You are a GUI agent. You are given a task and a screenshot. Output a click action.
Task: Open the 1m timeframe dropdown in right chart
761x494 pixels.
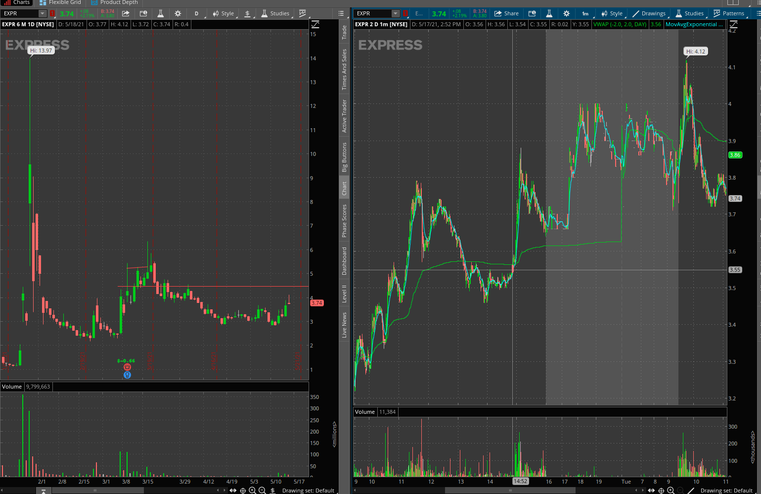click(x=585, y=13)
